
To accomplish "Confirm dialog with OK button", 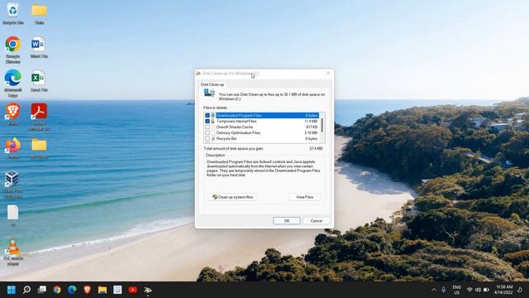I will pyautogui.click(x=287, y=221).
